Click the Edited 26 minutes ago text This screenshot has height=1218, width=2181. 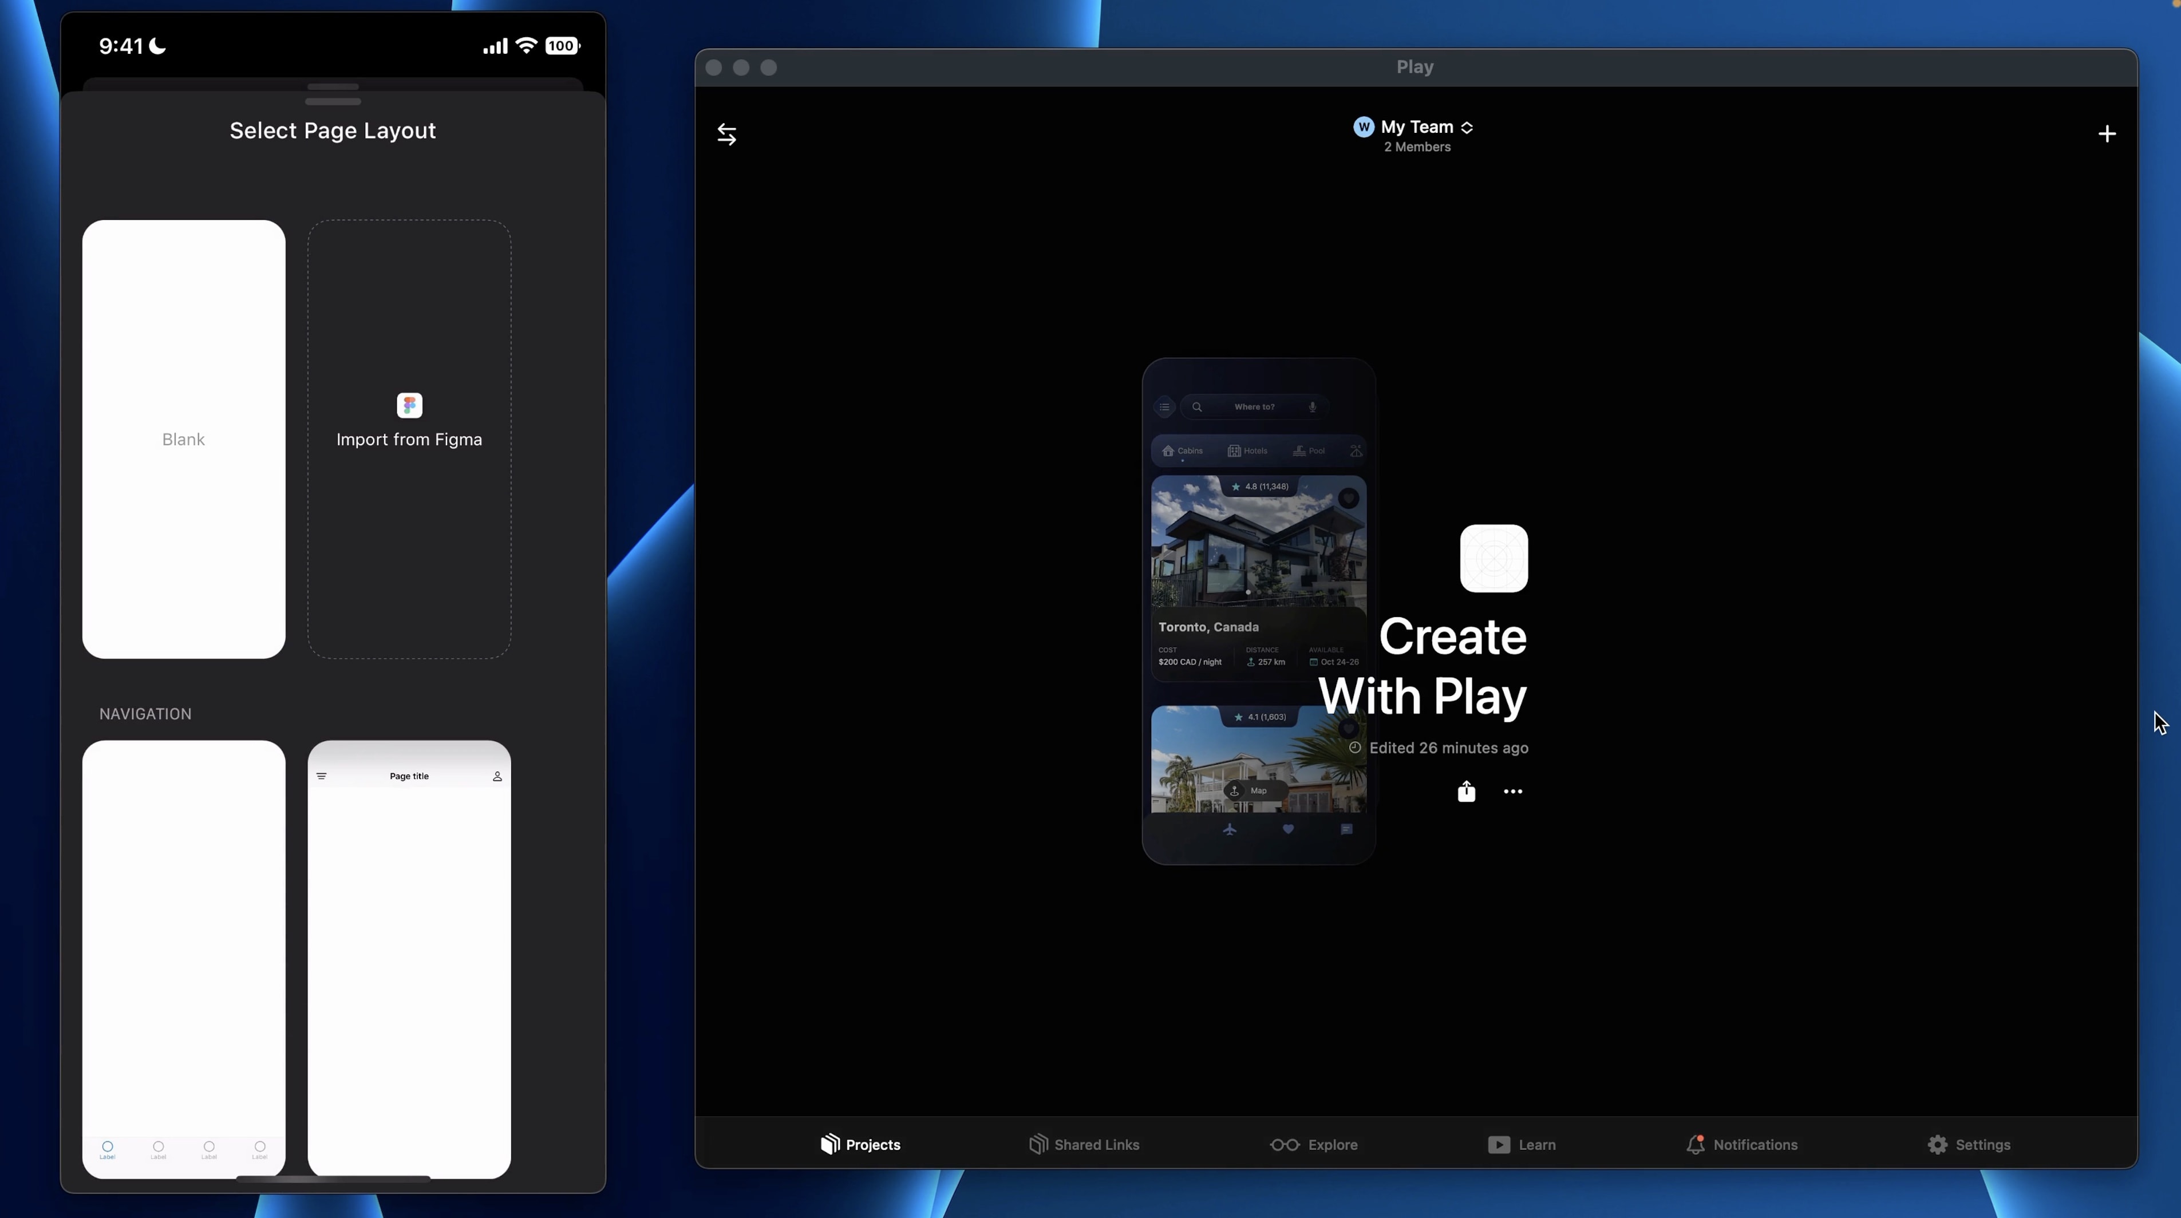(x=1448, y=748)
